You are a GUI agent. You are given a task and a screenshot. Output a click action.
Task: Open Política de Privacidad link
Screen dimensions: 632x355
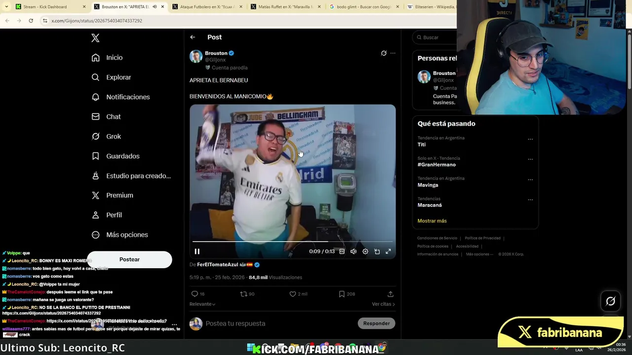pos(482,238)
